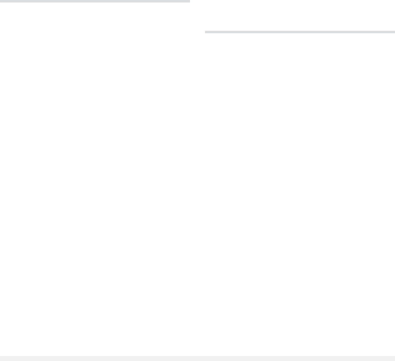Select the empty space above the right divider

(x=300, y=15)
